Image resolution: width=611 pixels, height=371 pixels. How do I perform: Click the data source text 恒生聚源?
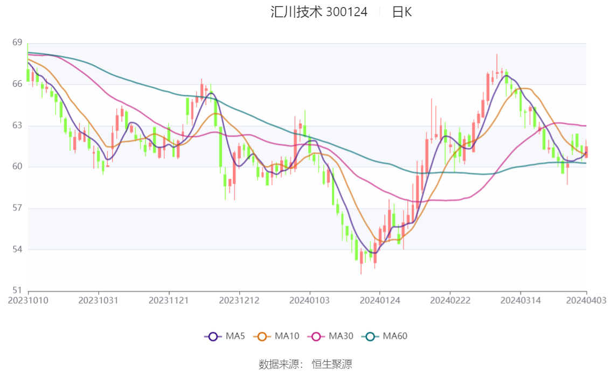click(x=332, y=365)
